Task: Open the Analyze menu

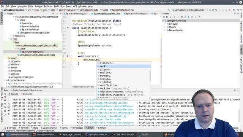Action: [x=38, y=6]
